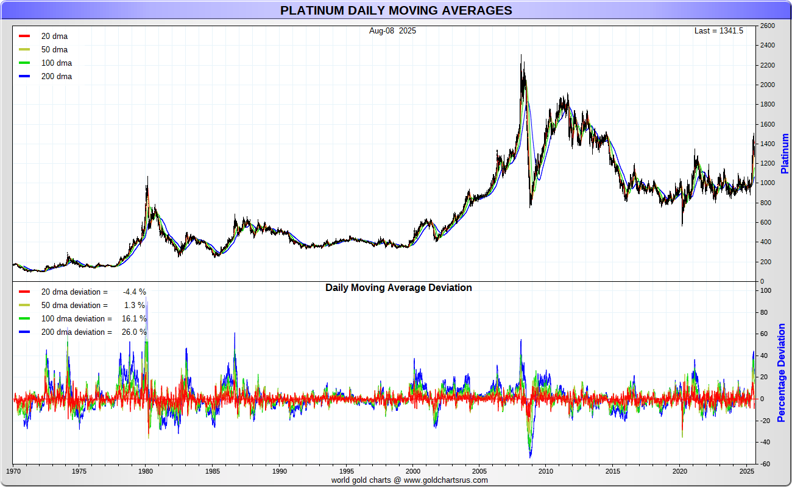Click the 2600 price axis label
792x487 pixels.
coord(767,26)
